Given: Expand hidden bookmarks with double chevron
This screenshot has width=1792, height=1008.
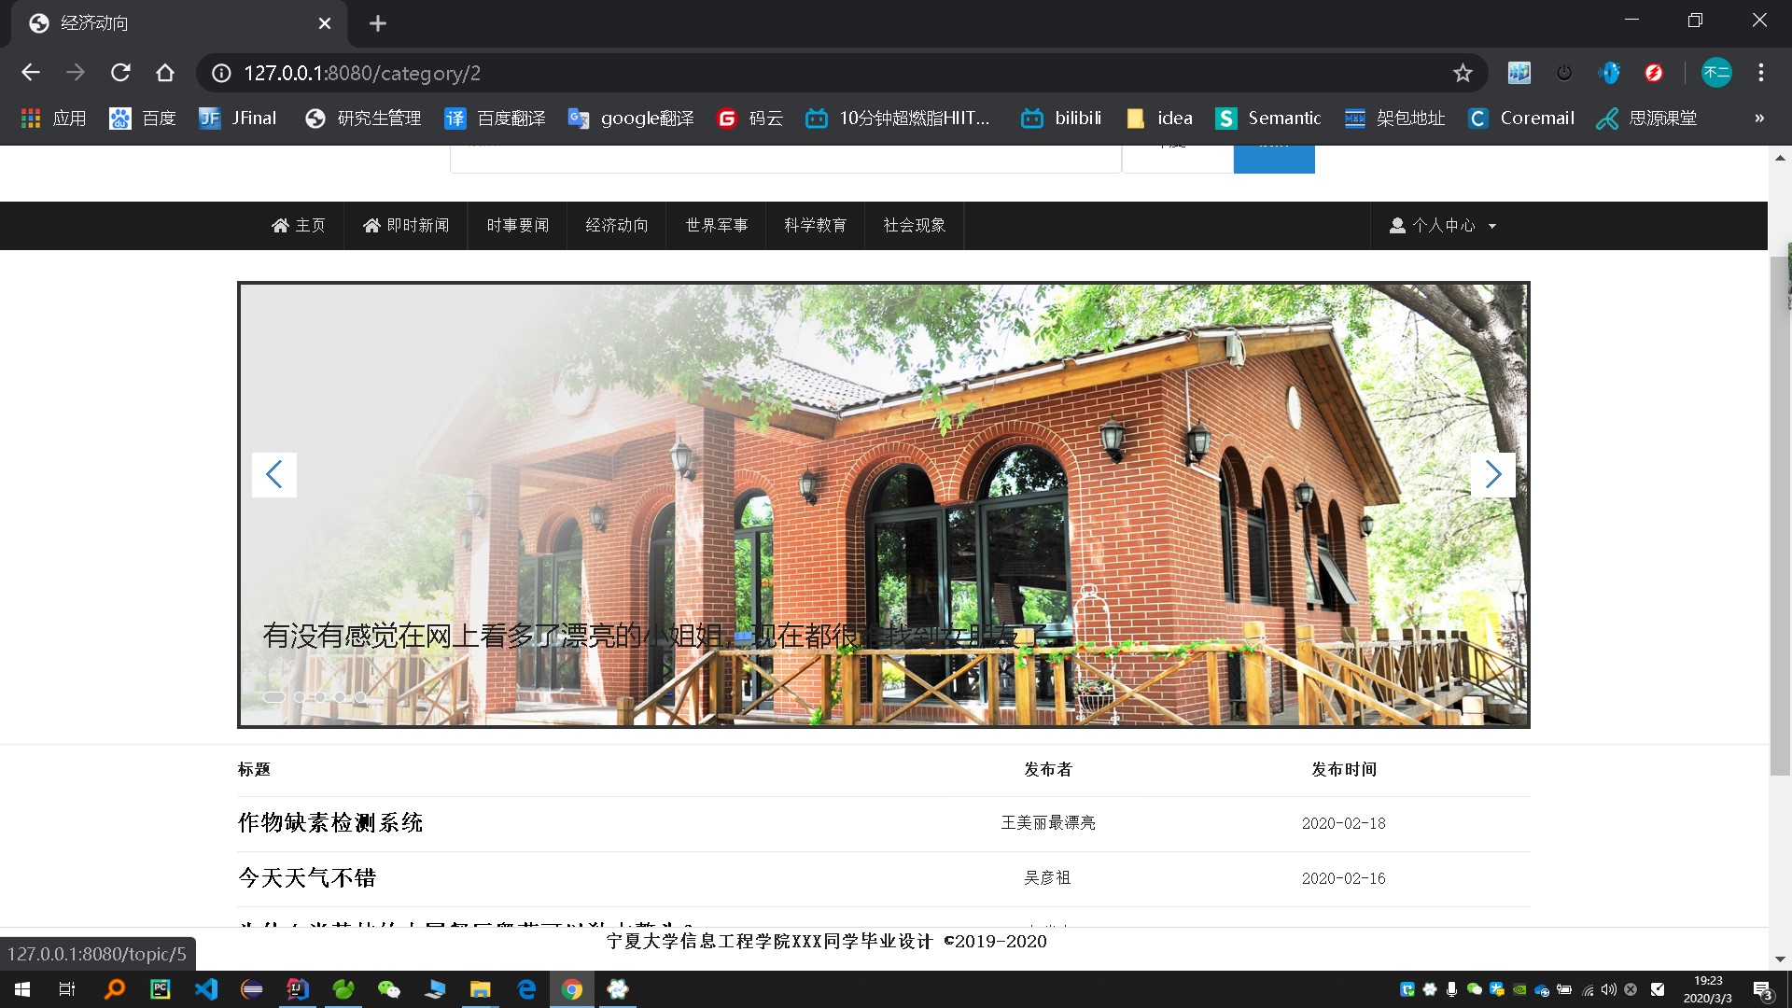Looking at the screenshot, I should 1759,119.
